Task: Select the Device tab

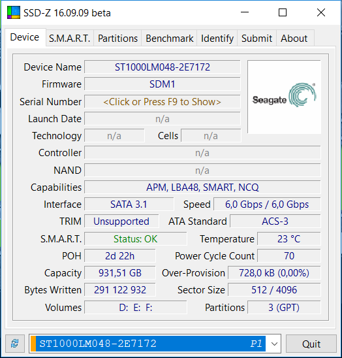Action: [x=25, y=37]
